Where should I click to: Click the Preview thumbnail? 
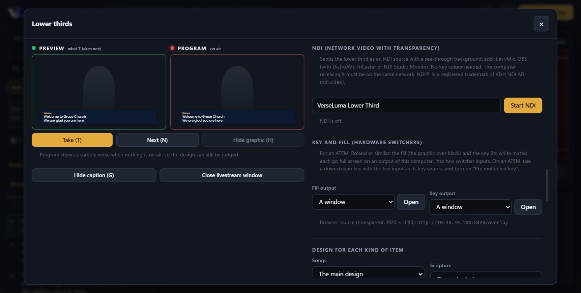[99, 92]
